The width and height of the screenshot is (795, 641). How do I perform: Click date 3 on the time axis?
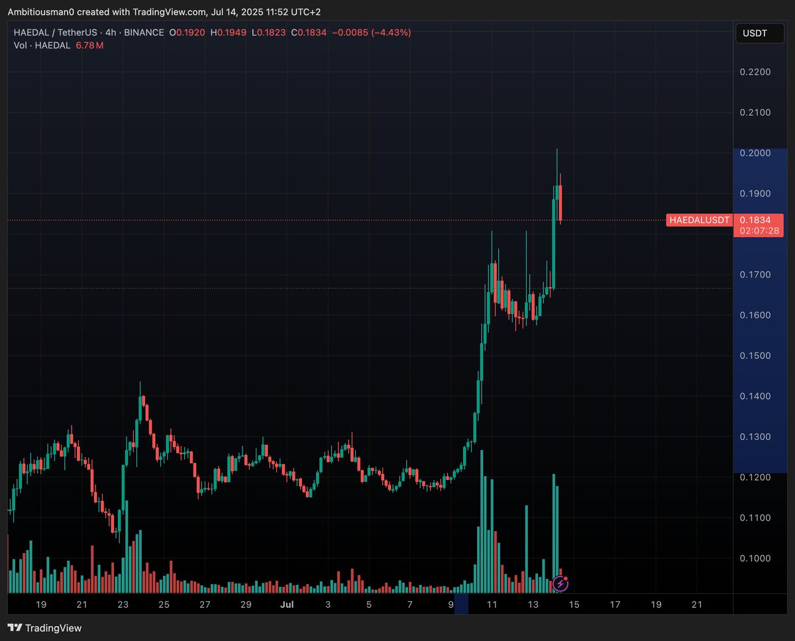(x=328, y=605)
